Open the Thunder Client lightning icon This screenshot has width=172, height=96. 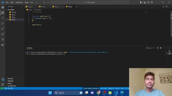[x=3, y=39]
